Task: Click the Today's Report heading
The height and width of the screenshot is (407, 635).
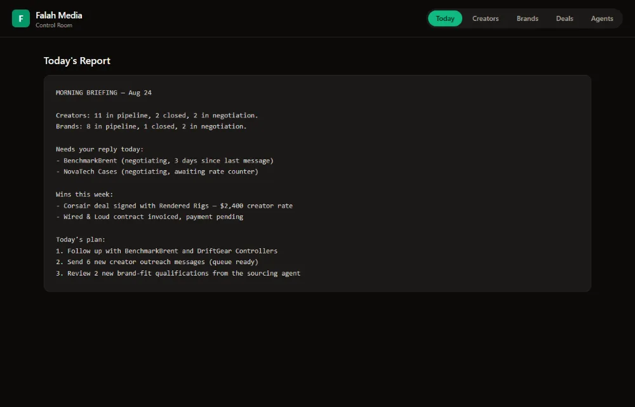Action: coord(77,61)
